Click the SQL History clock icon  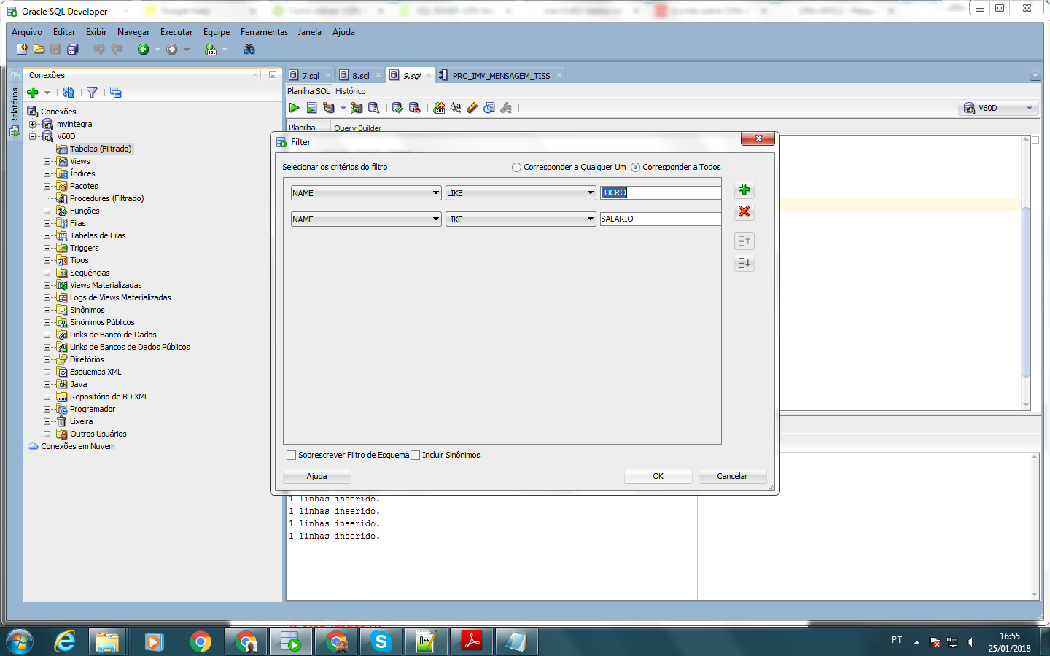tap(489, 108)
